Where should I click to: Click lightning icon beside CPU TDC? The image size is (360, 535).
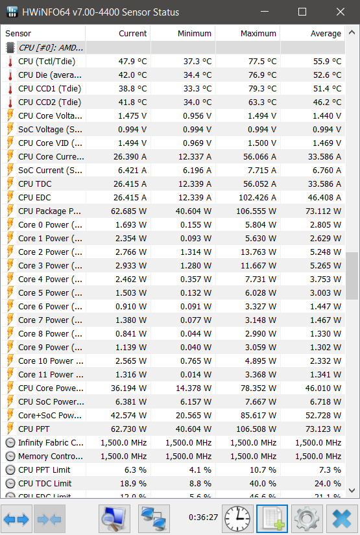10,184
